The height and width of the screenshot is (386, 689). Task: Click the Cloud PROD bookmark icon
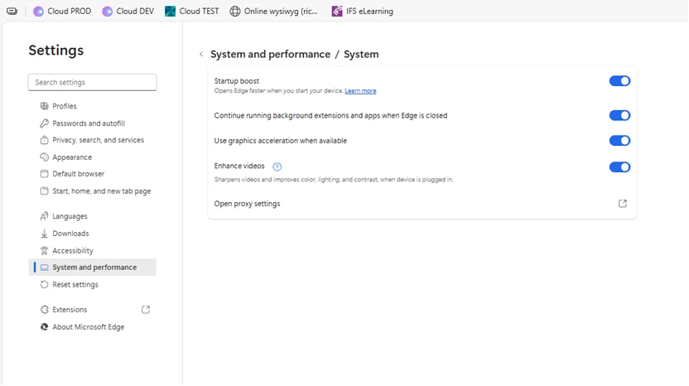point(38,12)
